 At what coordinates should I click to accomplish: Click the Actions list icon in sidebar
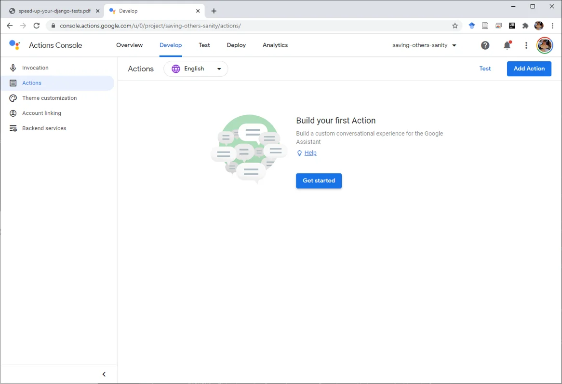(x=13, y=83)
